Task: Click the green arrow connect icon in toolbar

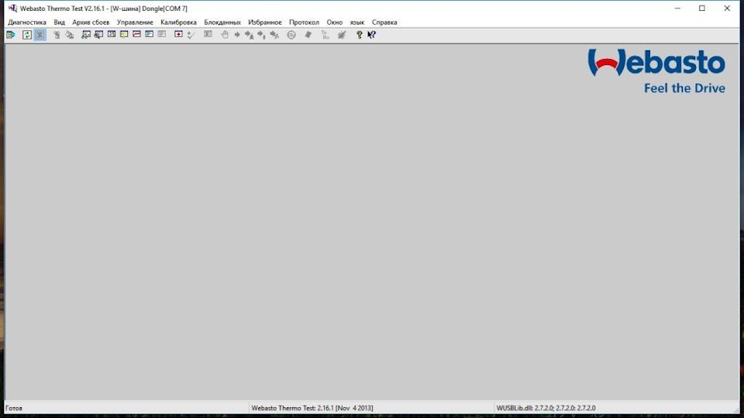Action: [10, 35]
